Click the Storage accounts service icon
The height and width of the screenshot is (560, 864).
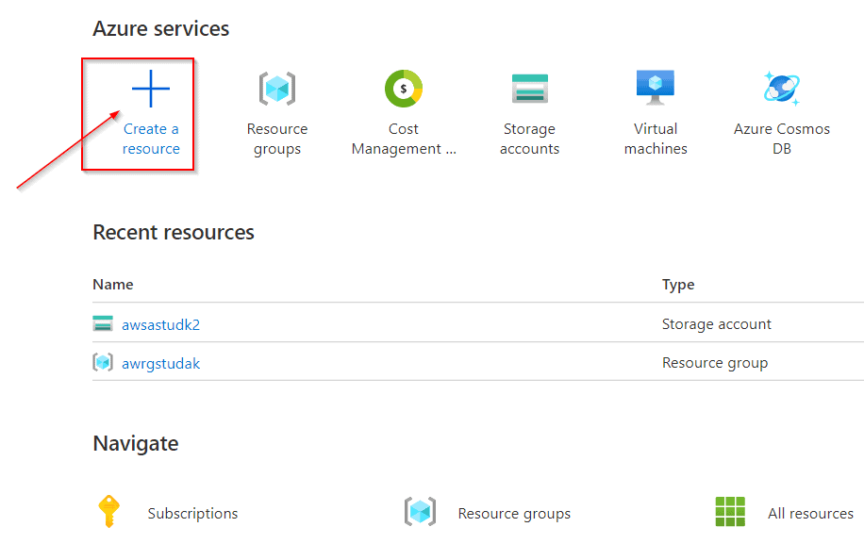point(529,88)
